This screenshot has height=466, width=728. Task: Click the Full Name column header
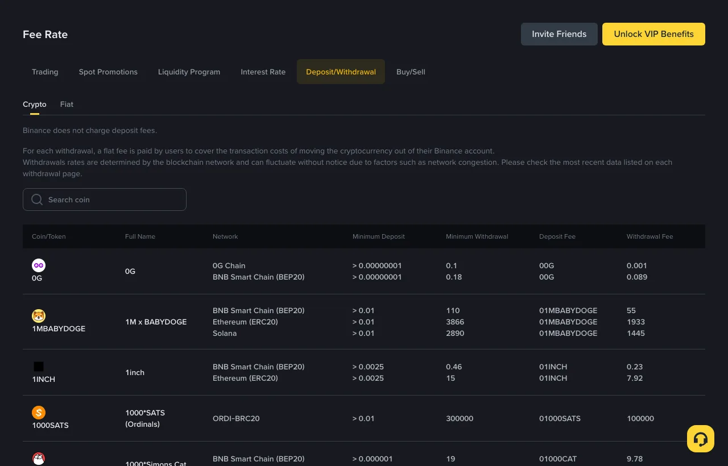coord(140,236)
